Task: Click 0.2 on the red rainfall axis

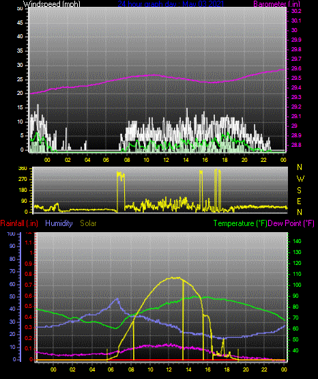Action: [x=29, y=339]
